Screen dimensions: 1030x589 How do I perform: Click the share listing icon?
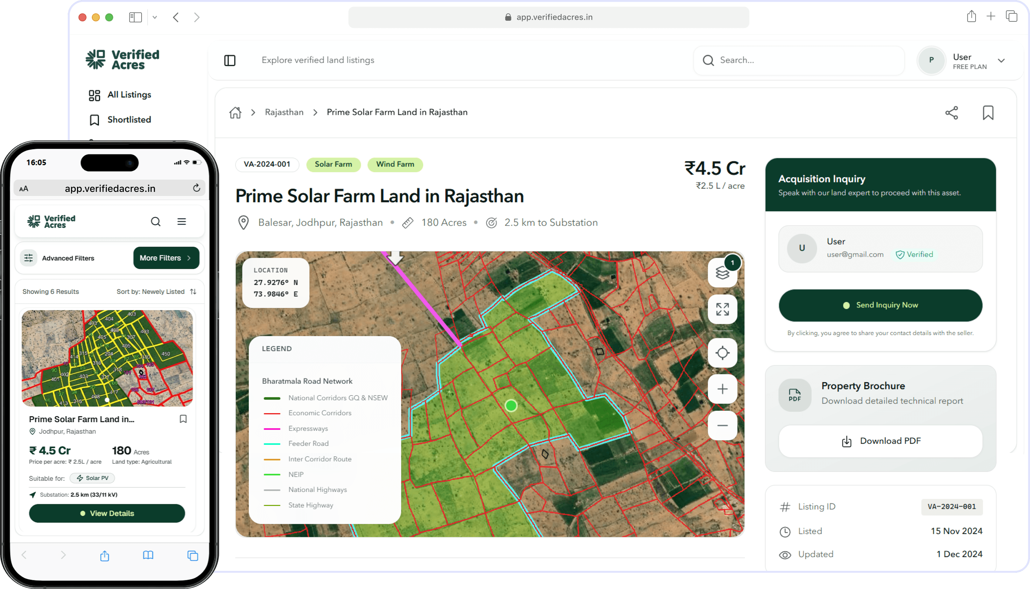[x=951, y=113]
